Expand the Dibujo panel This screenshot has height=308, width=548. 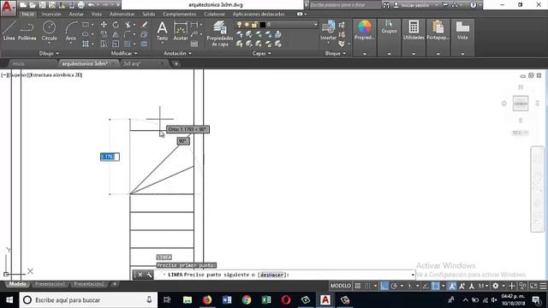tap(49, 53)
